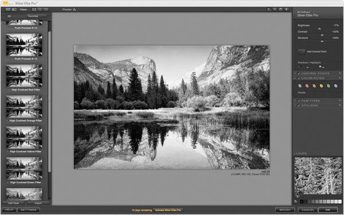Uncheck the Control Points section checkbox
Viewport: 344px width, 215px height.
tap(299, 73)
